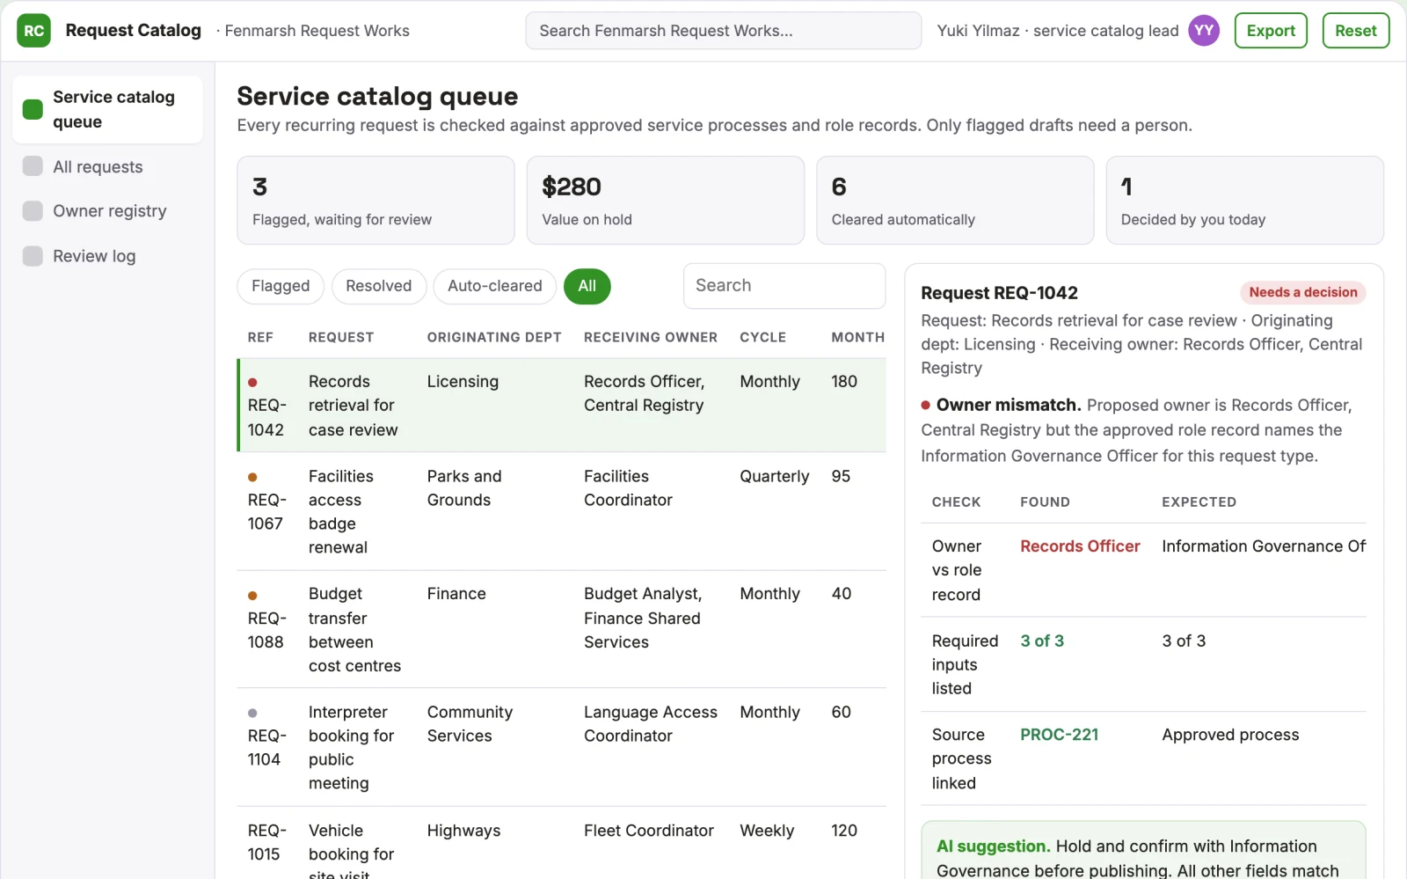Screen dimensions: 1407x879
Task: Click the queue Search box
Action: click(784, 286)
